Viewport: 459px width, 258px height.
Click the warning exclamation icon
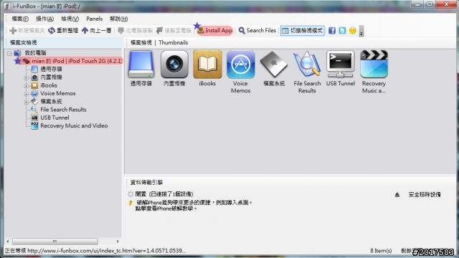(131, 203)
